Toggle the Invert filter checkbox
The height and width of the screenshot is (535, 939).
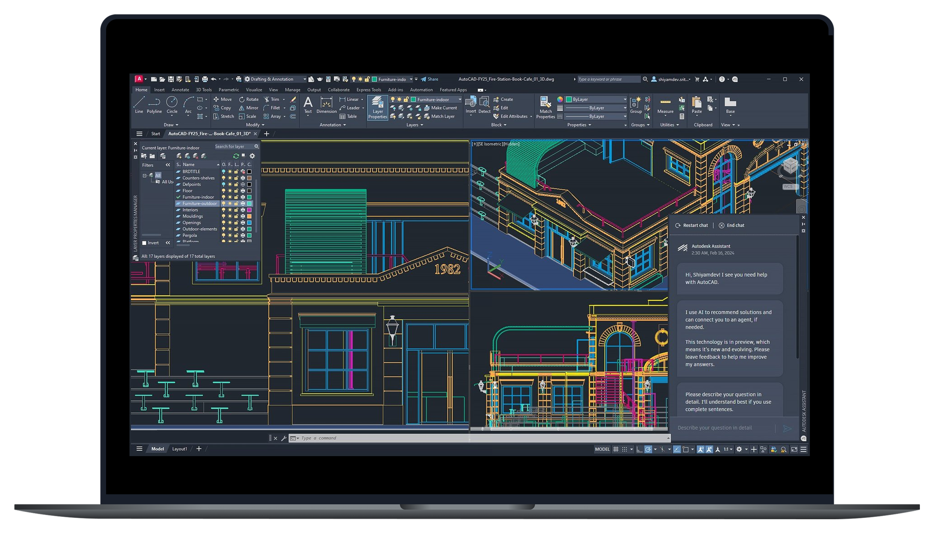click(x=144, y=243)
